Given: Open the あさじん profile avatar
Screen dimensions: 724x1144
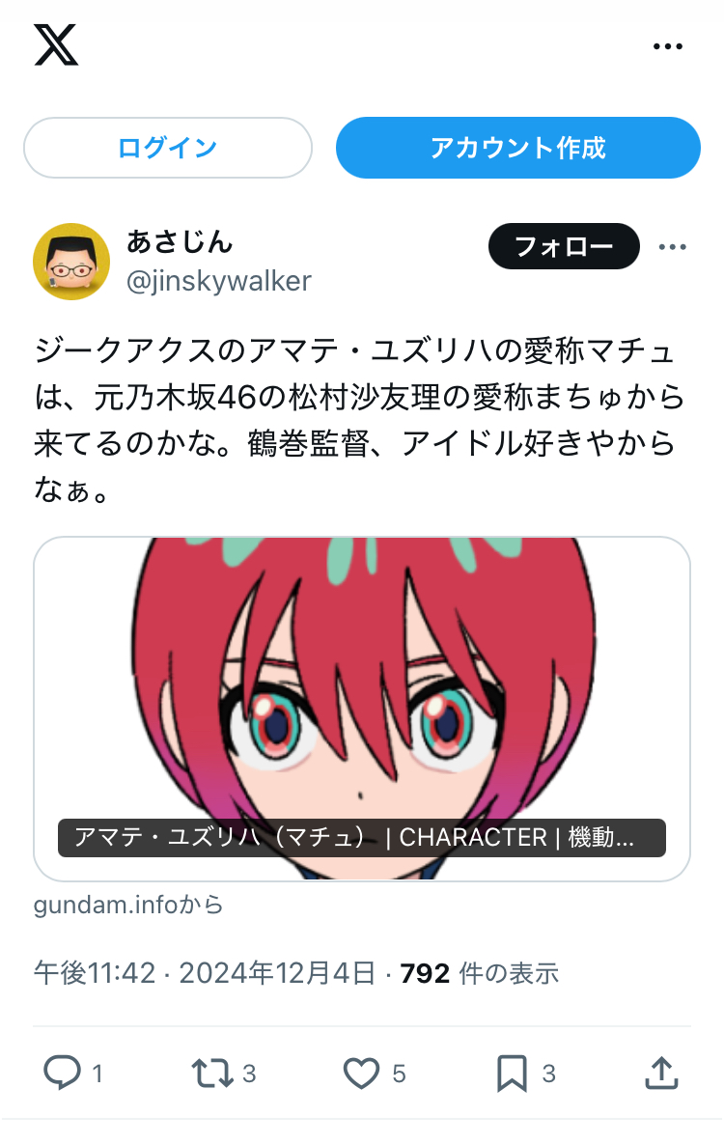Looking at the screenshot, I should 71,262.
